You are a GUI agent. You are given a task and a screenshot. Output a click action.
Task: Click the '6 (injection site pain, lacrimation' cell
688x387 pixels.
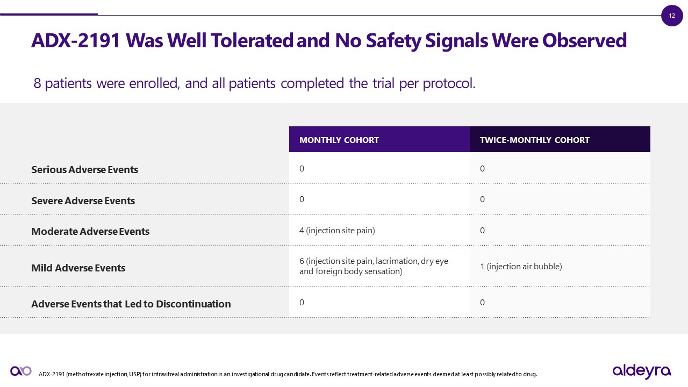point(374,266)
